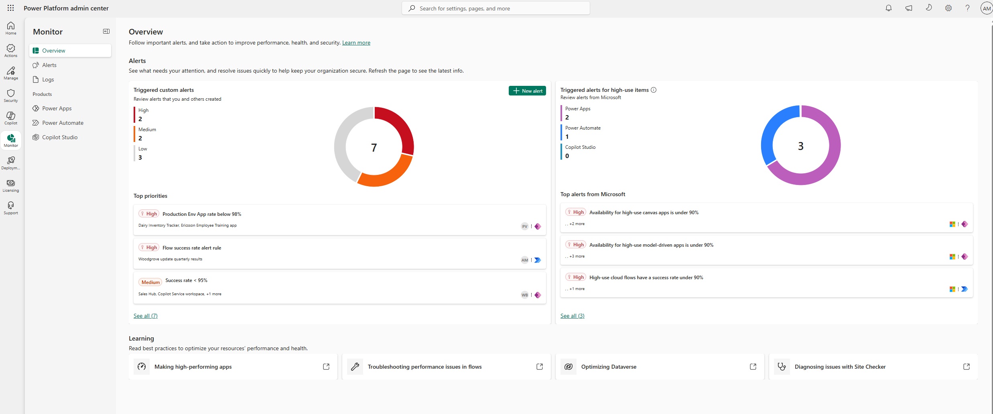Open the Logs page
The image size is (993, 414).
coord(48,79)
